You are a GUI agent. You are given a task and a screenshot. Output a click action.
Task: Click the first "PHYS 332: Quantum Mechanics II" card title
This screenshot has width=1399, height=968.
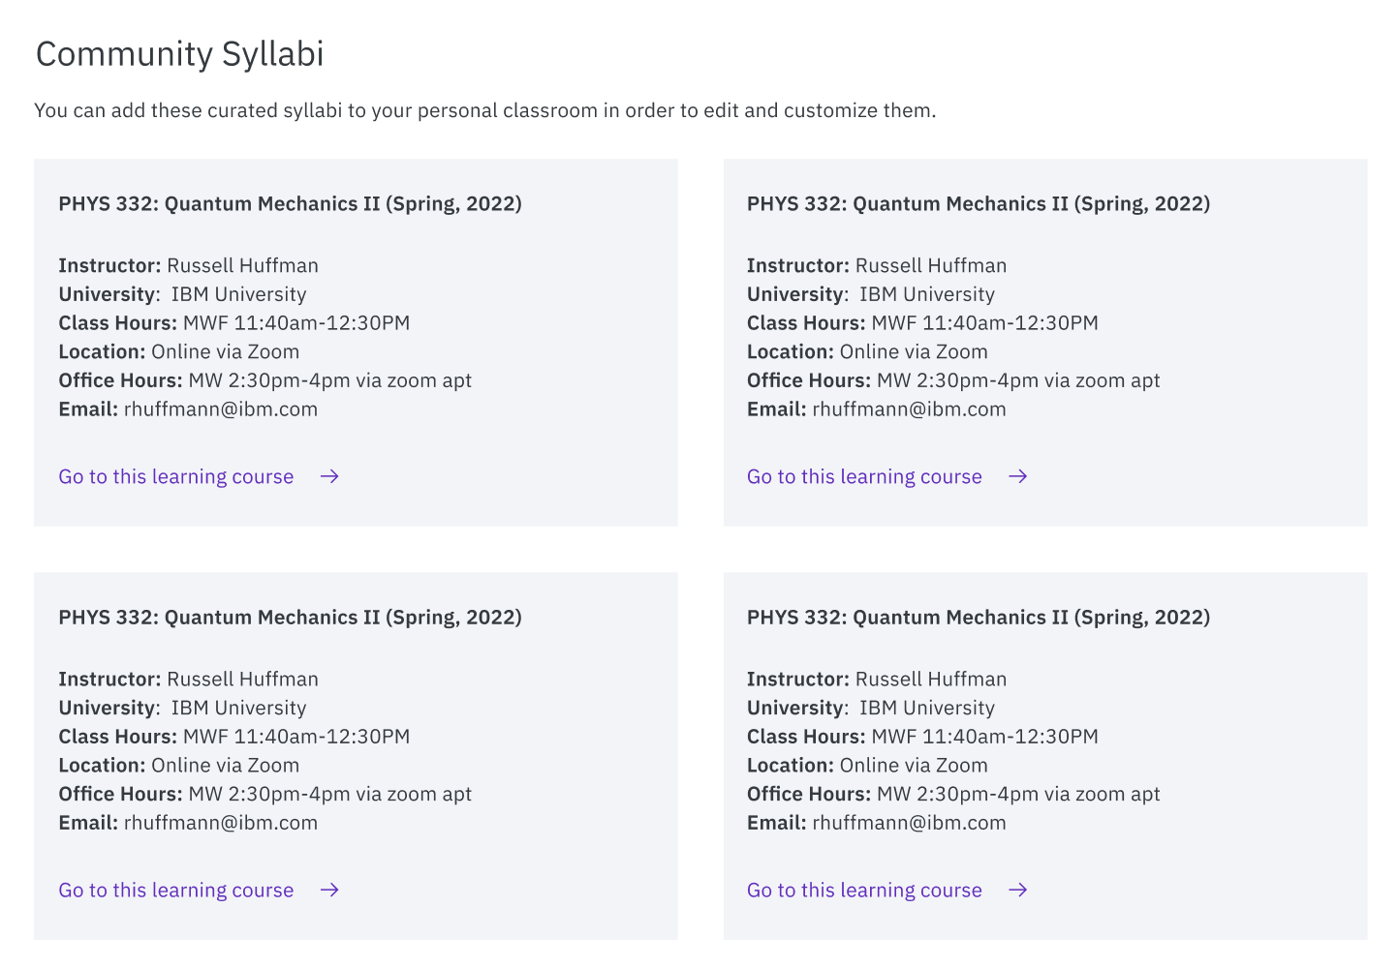click(289, 203)
